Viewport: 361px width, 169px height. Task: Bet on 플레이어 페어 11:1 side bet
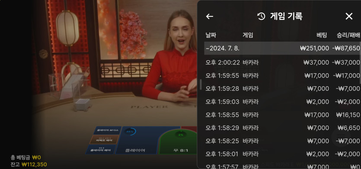pos(100,149)
